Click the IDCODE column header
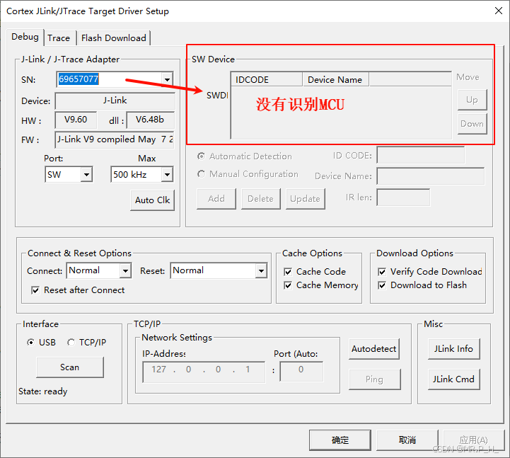 [267, 80]
